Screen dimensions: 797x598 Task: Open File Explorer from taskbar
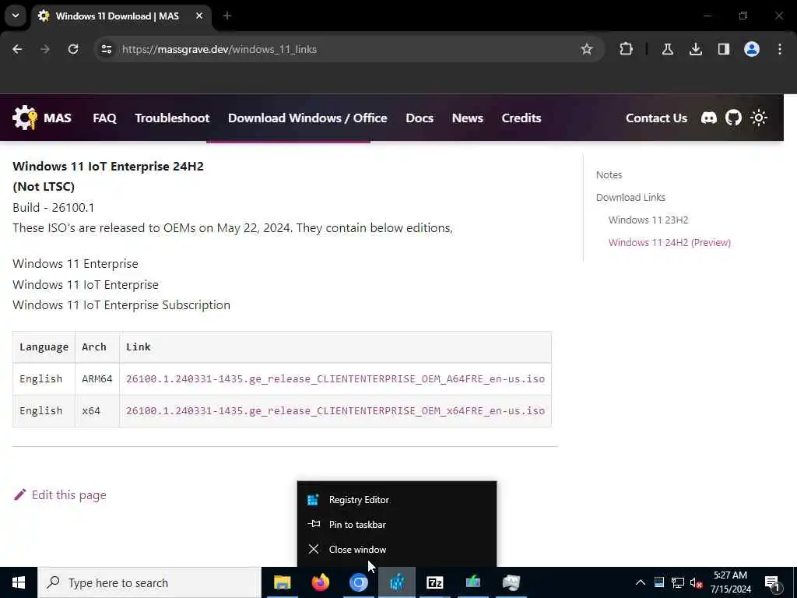pos(282,582)
